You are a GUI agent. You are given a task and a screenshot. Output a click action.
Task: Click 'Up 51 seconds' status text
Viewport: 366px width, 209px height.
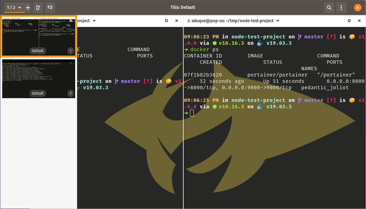284,81
